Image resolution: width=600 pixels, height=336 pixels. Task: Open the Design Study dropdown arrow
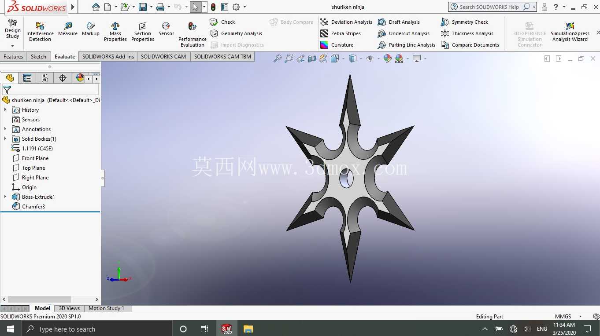point(12,46)
